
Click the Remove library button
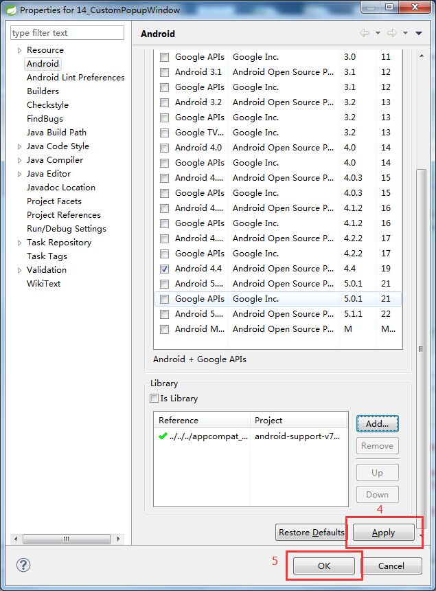[377, 446]
